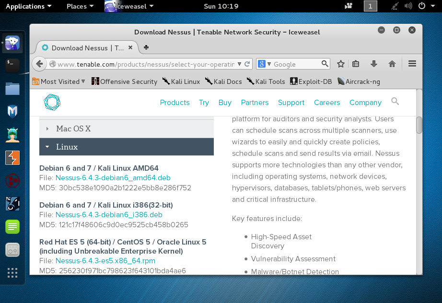Launch Burp Suite from the dock
This screenshot has width=442, height=303.
click(12, 158)
